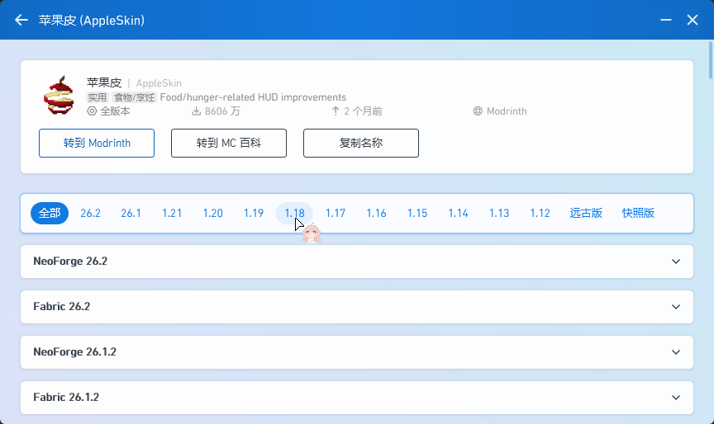Click the 苹果皮 mod name

pyautogui.click(x=104, y=82)
